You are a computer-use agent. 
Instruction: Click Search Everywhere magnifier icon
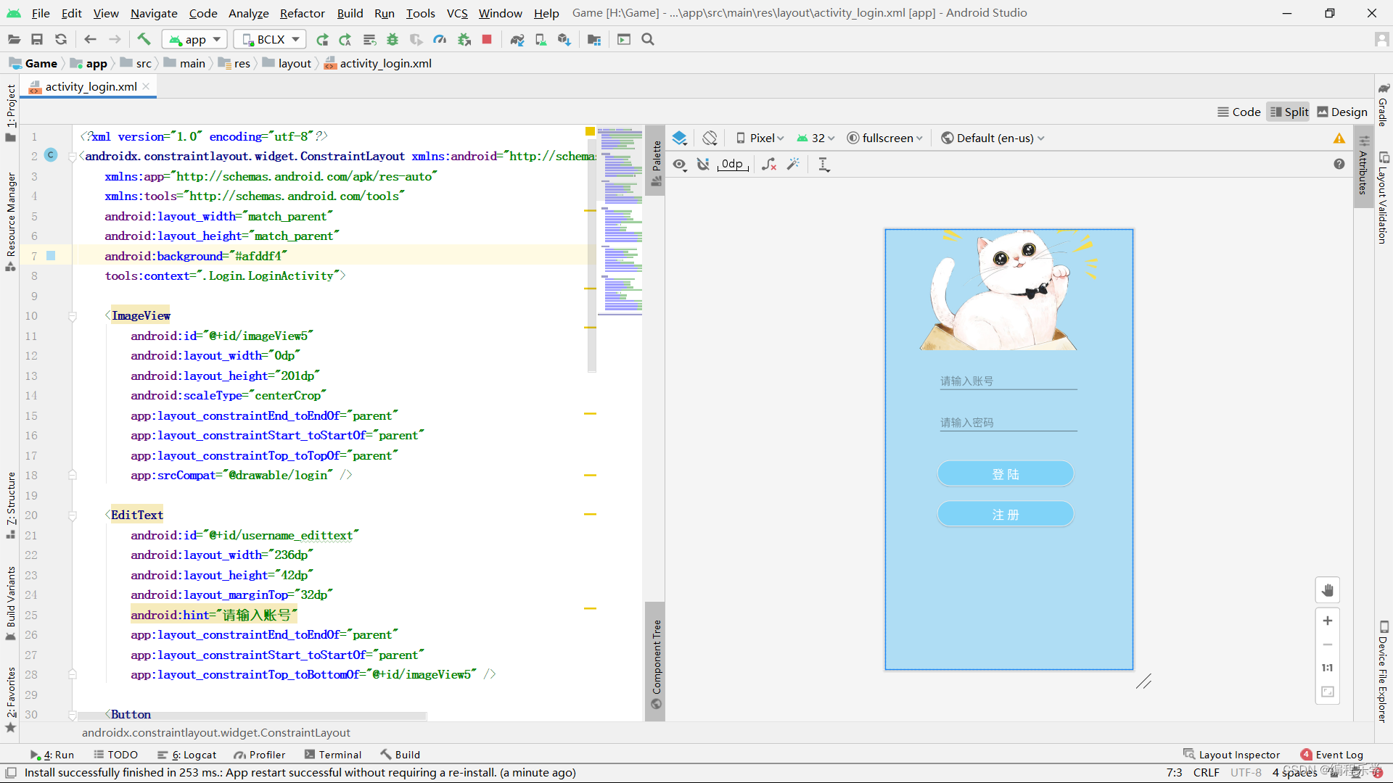648,39
